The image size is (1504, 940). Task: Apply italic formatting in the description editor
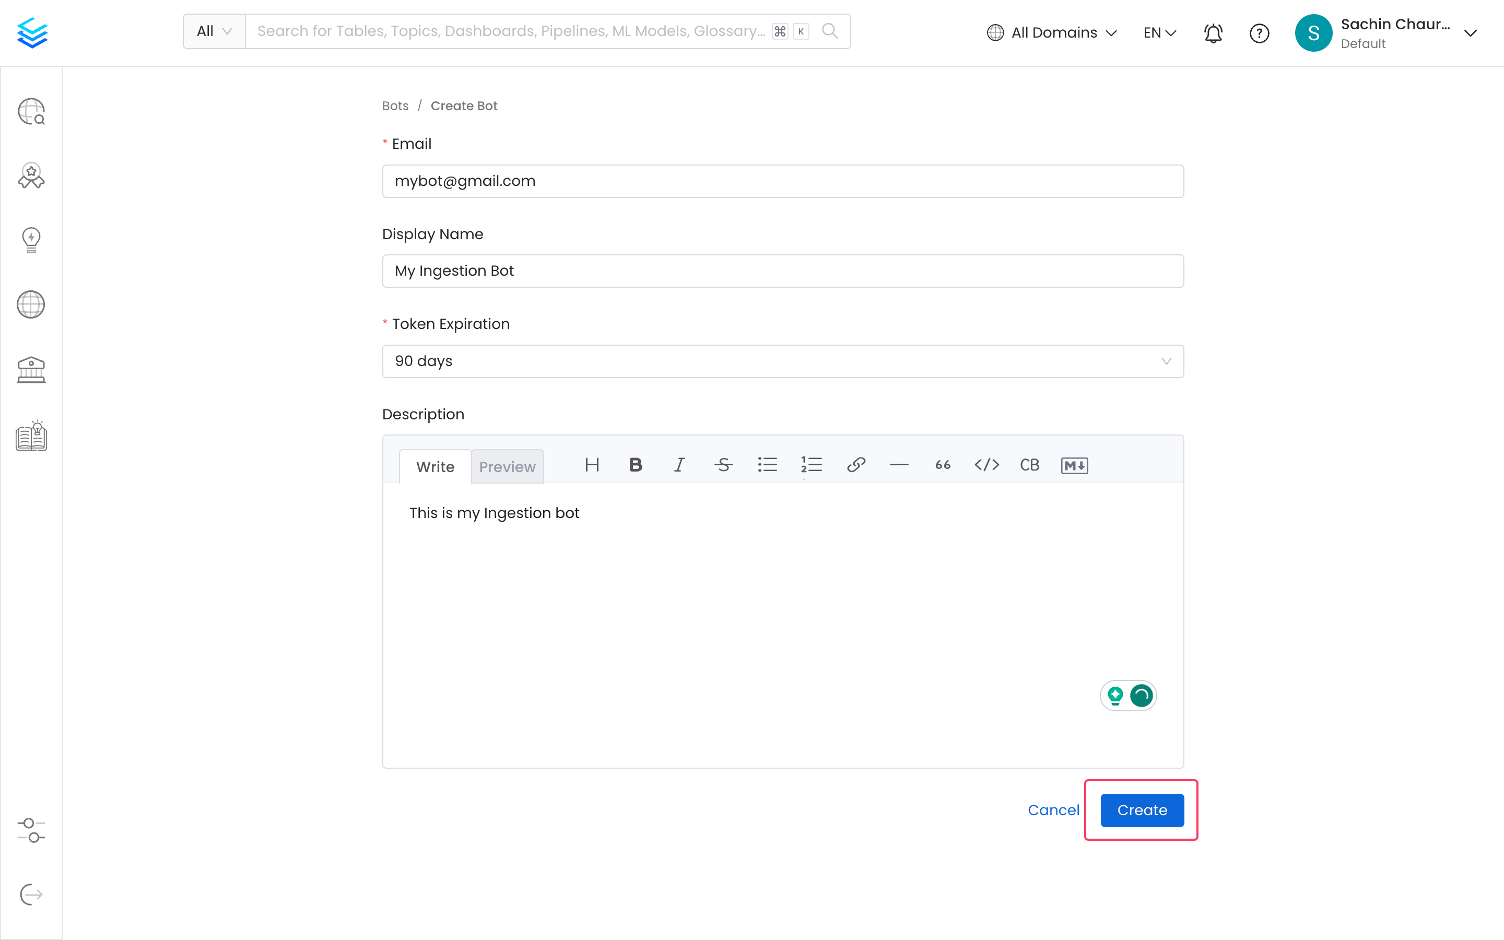(679, 464)
